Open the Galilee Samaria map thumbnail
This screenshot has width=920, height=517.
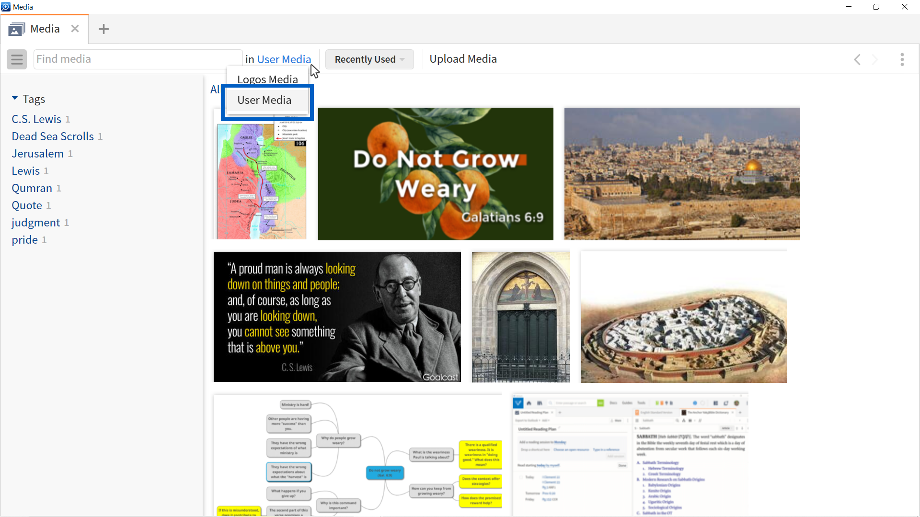(262, 177)
